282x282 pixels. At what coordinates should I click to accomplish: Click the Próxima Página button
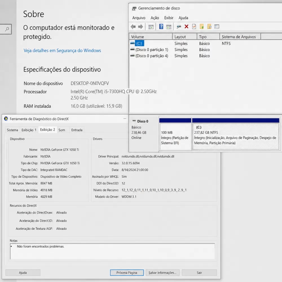coord(127,273)
